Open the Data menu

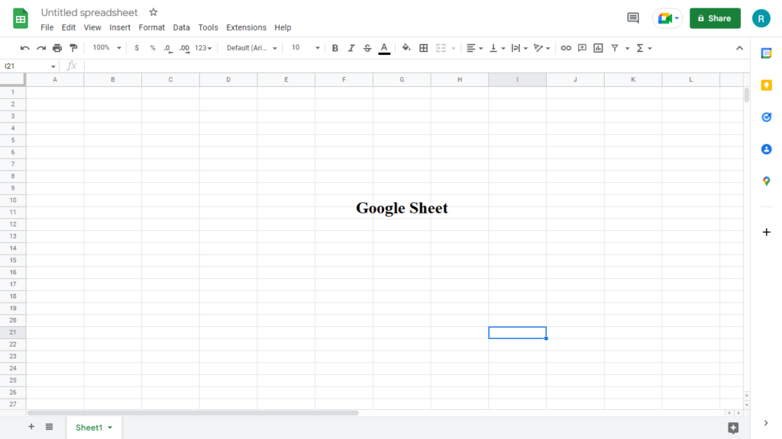(x=182, y=27)
